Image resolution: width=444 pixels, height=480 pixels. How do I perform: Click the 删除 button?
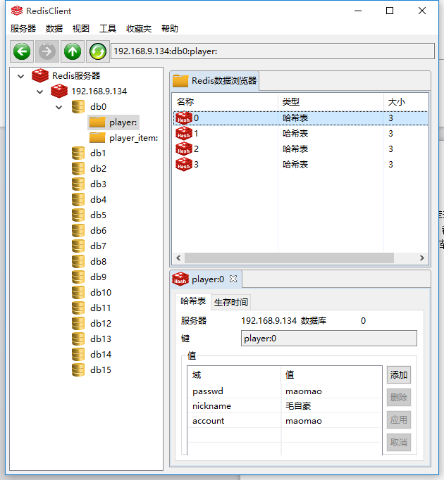point(399,398)
